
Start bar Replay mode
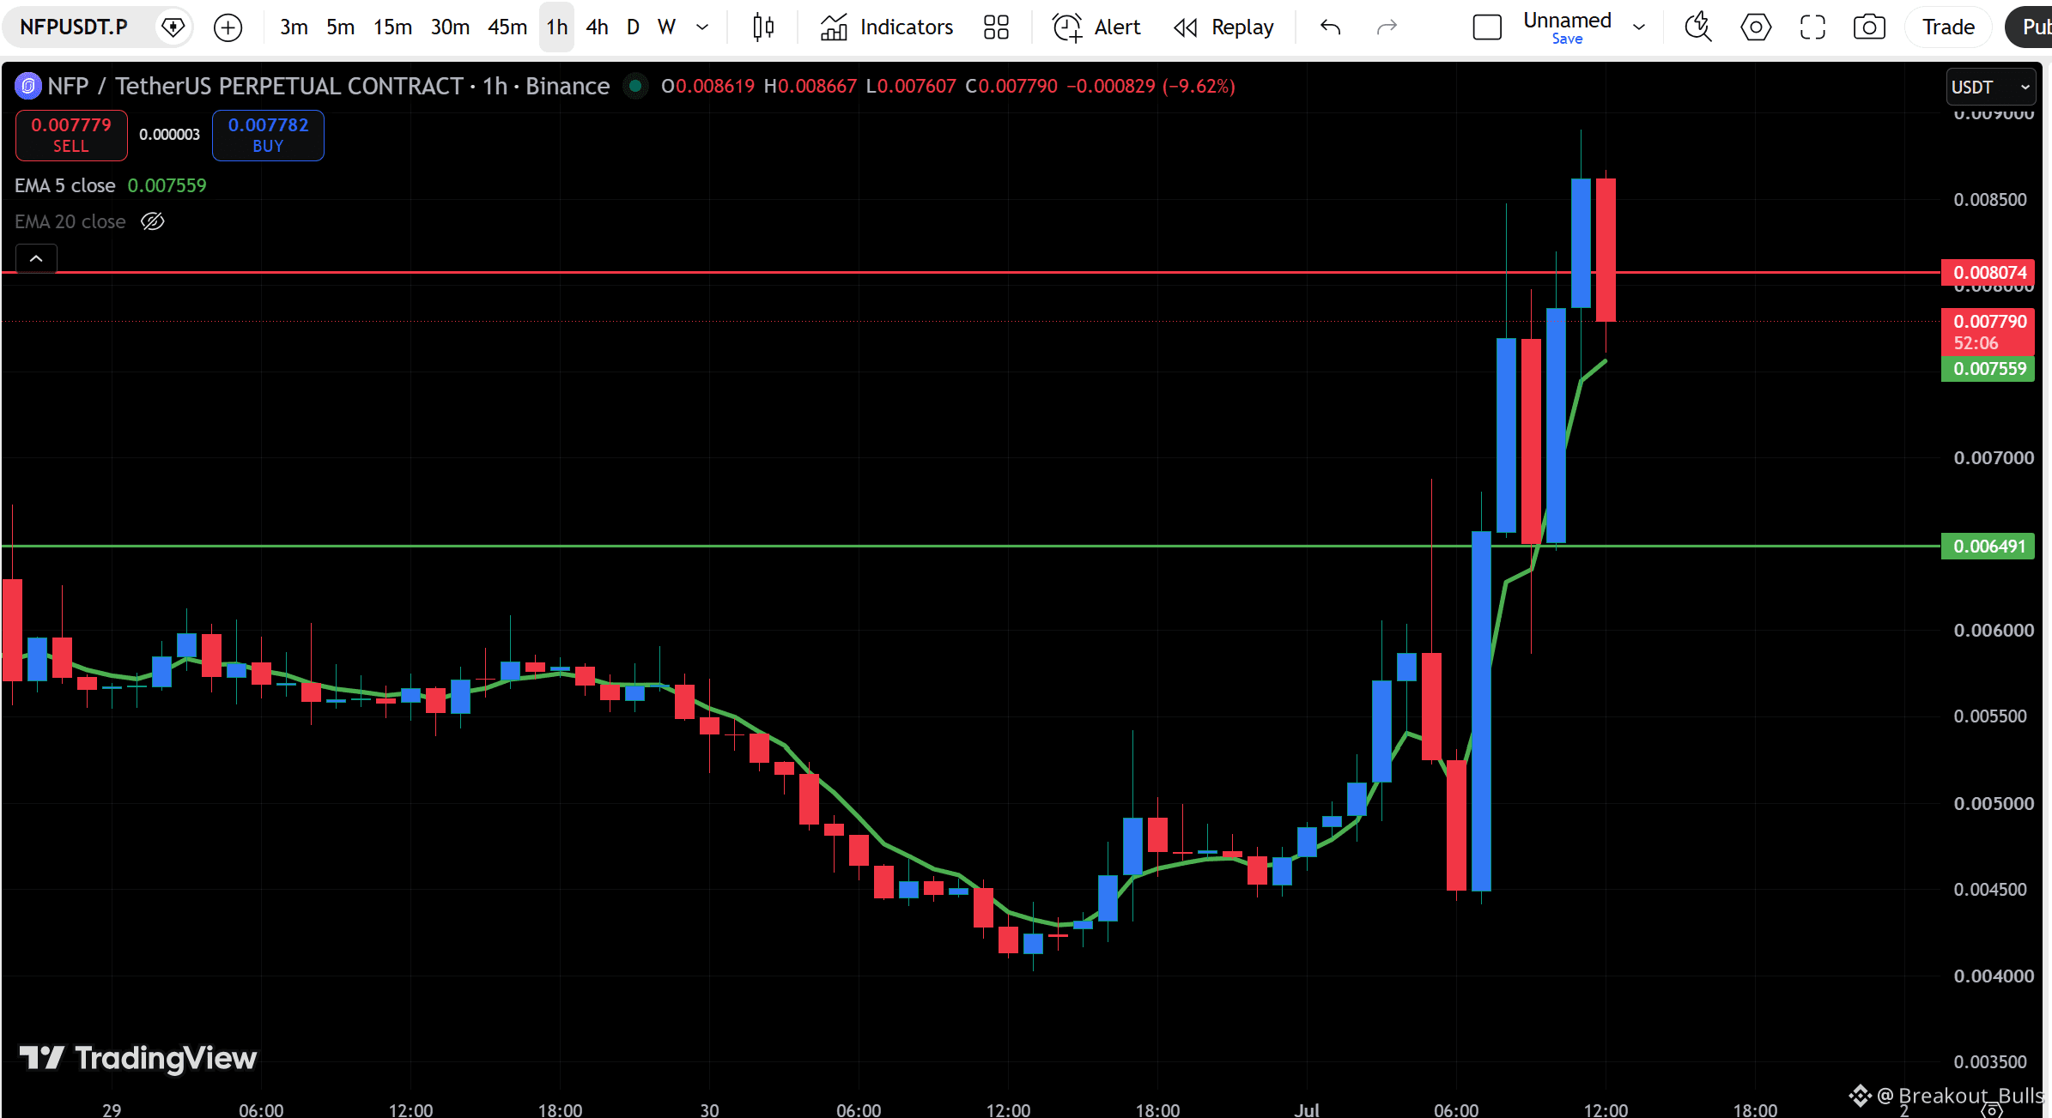click(x=1223, y=27)
